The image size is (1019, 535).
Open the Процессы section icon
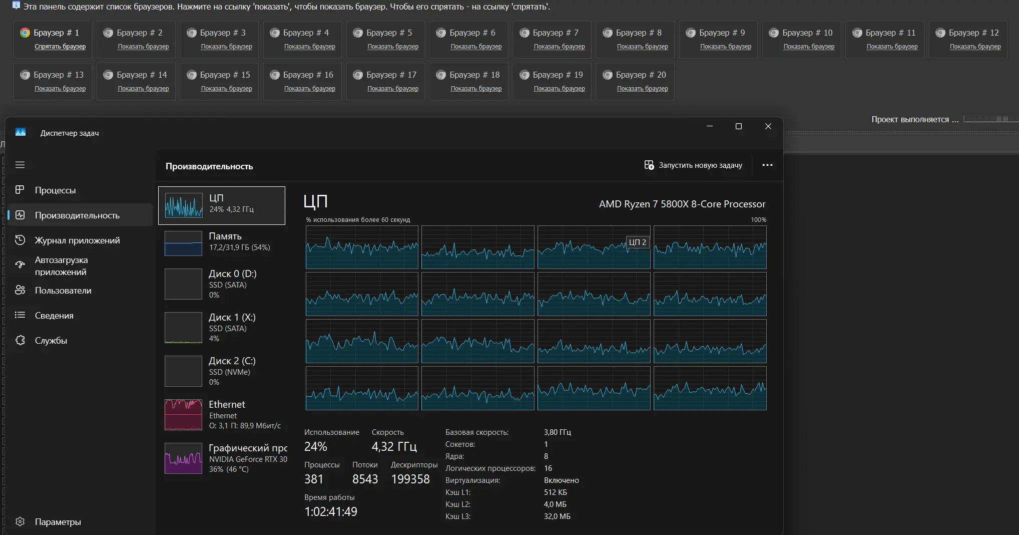(x=20, y=190)
